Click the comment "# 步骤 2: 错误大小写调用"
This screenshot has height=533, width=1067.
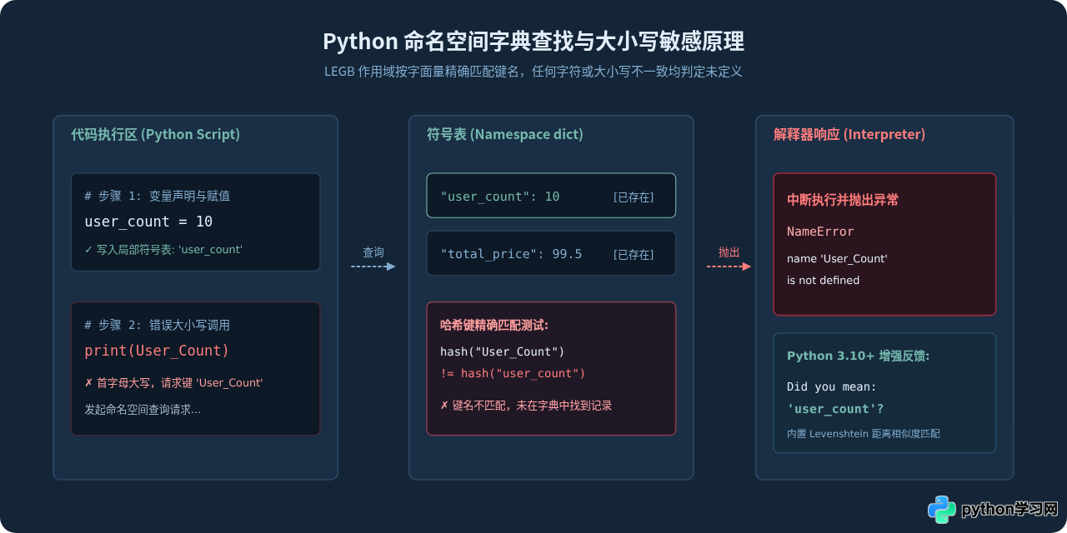(158, 326)
